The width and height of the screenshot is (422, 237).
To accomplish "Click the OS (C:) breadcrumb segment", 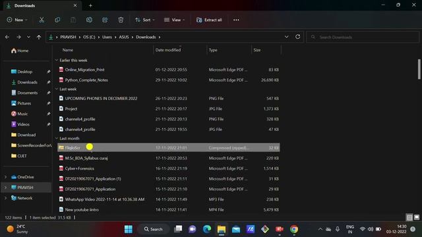I will 89,37.
